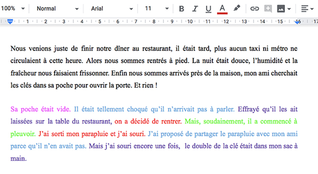This screenshot has height=174, width=318.
Task: Click the right indent marker on ruler
Action: click(298, 22)
